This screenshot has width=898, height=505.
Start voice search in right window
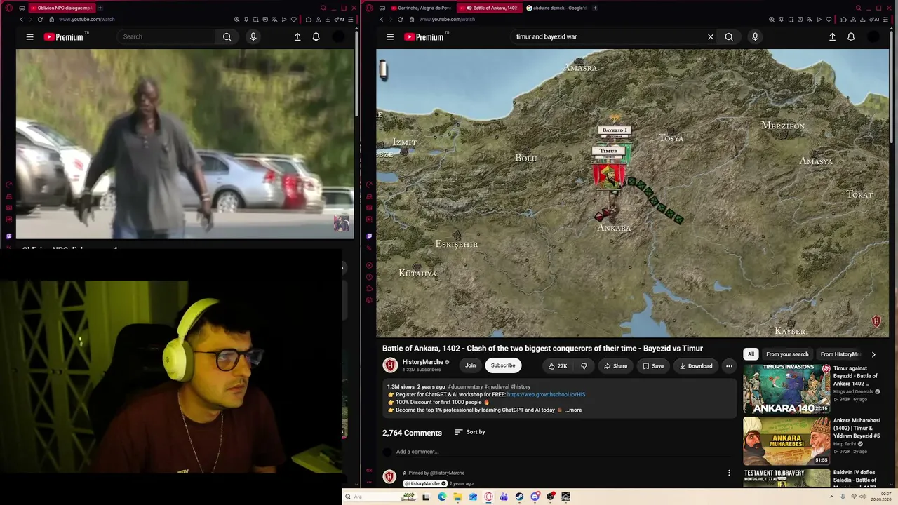pyautogui.click(x=755, y=37)
